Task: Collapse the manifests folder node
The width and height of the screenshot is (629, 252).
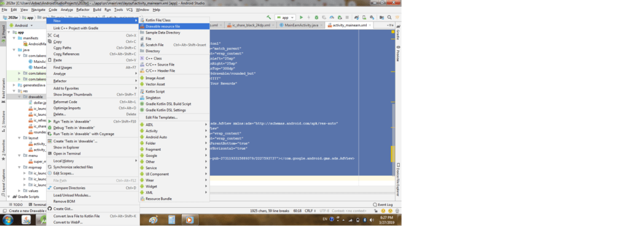Action: point(15,38)
